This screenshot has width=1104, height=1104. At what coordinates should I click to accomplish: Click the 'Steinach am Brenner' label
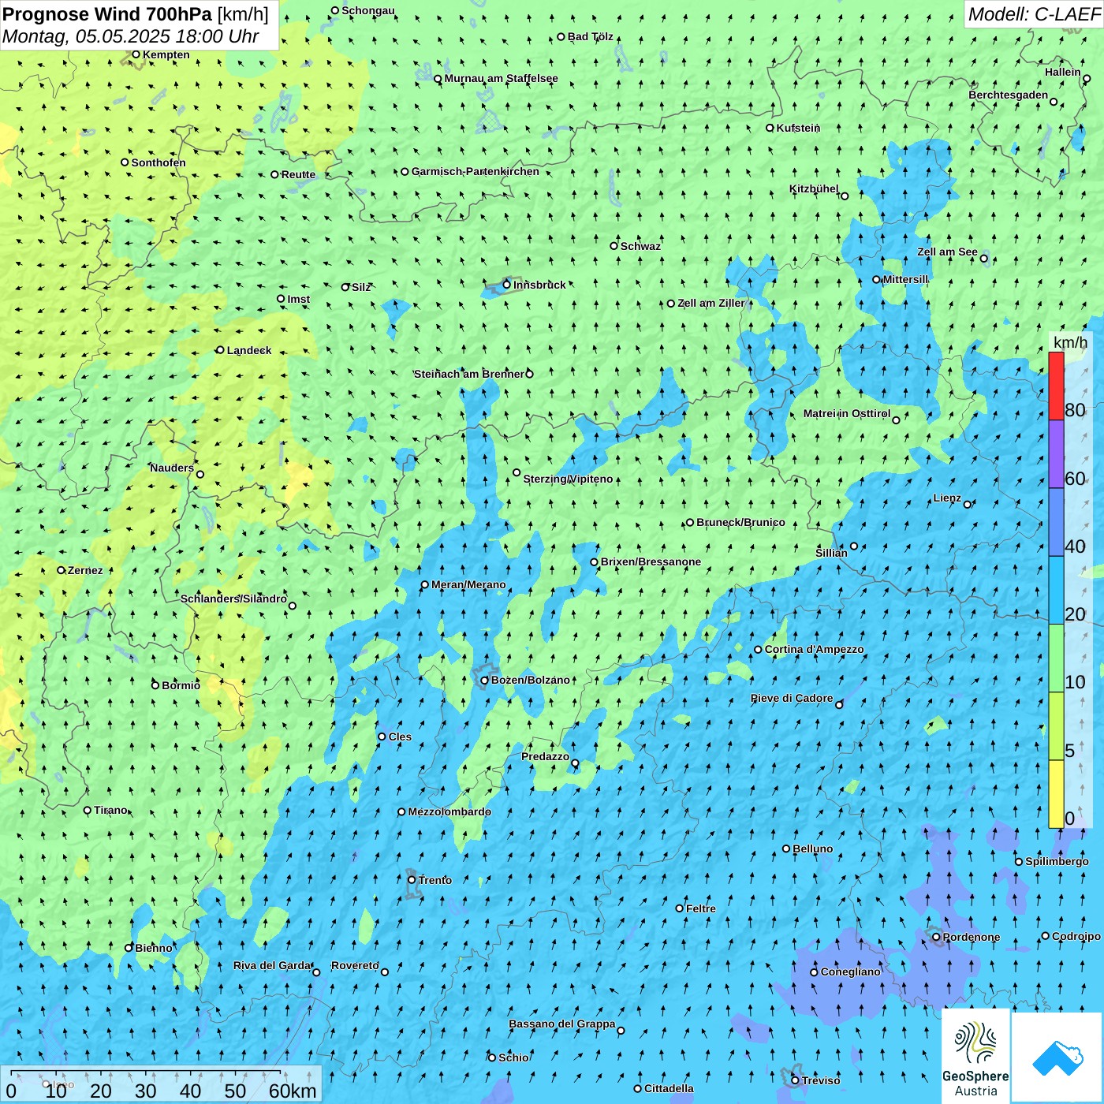469,374
